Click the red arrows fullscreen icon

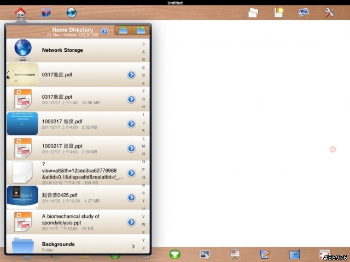point(324,254)
